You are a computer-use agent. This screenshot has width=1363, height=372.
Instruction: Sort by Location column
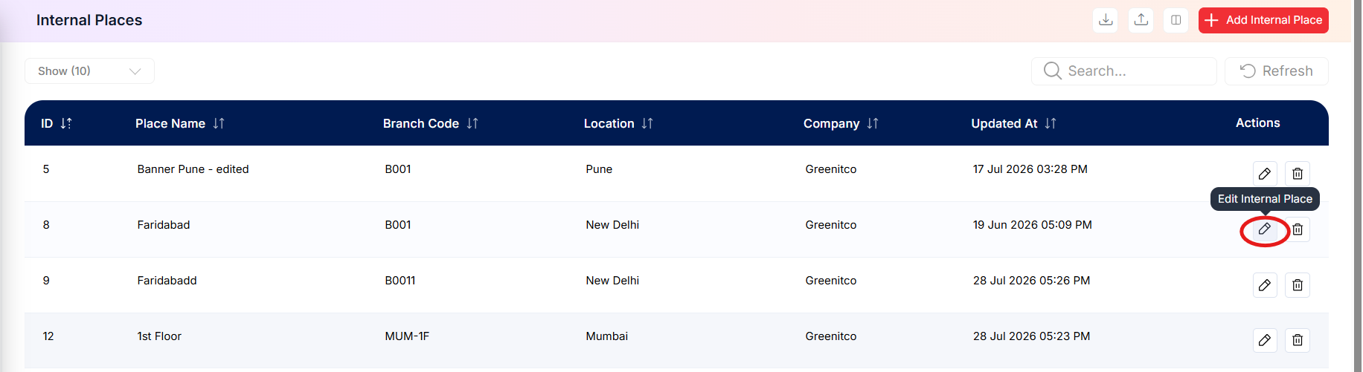point(618,123)
